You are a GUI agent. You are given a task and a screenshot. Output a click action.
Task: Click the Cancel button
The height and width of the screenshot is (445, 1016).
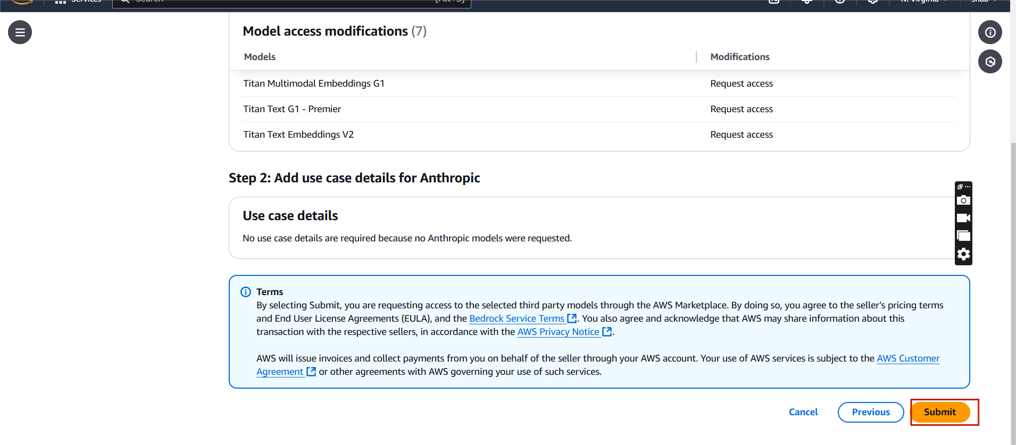(803, 412)
